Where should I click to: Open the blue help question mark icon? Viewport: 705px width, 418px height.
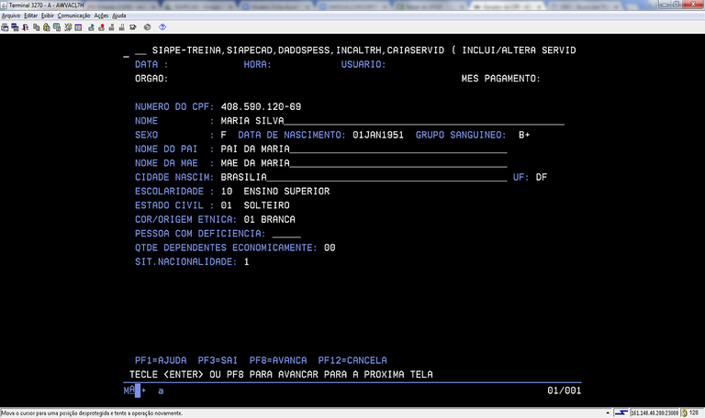pyautogui.click(x=162, y=27)
